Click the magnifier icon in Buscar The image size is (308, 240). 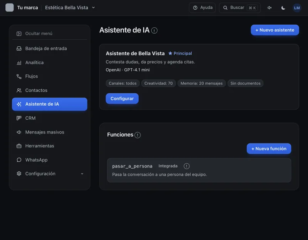click(x=225, y=8)
